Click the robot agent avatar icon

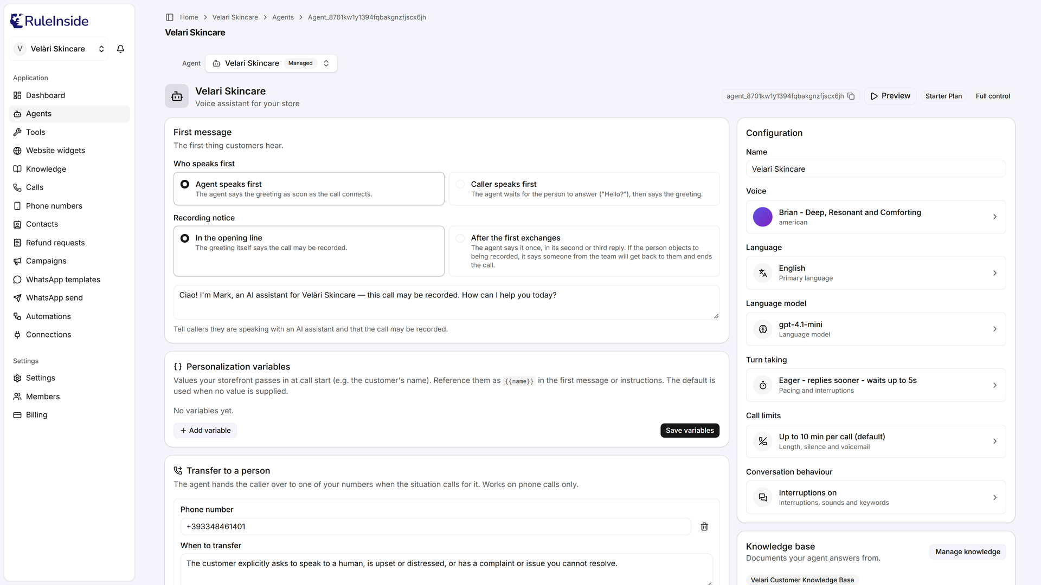177,96
